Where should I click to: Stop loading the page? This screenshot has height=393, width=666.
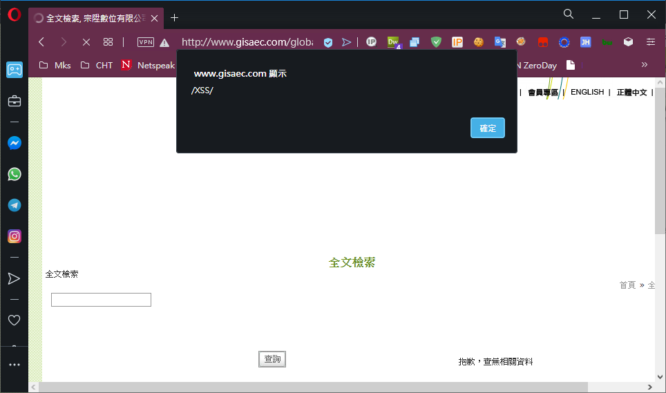86,42
